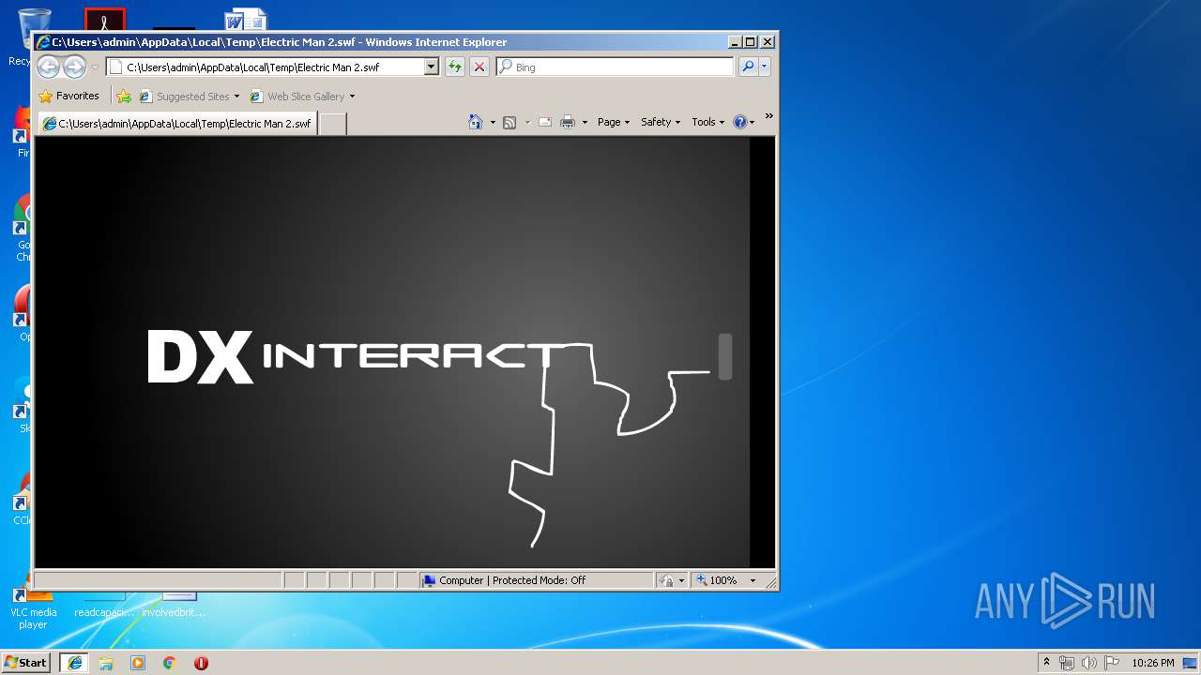The width and height of the screenshot is (1201, 675).
Task: Go back with the Back arrow button
Action: click(x=48, y=67)
